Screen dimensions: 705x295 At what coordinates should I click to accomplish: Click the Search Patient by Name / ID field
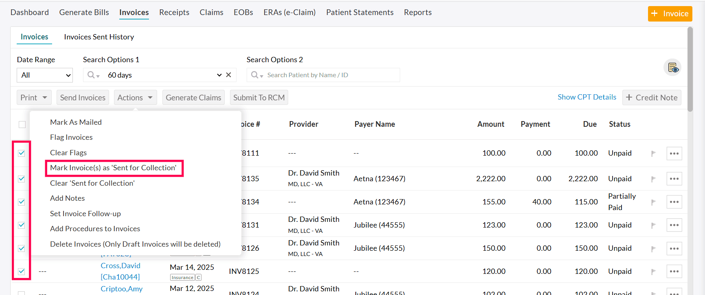323,75
